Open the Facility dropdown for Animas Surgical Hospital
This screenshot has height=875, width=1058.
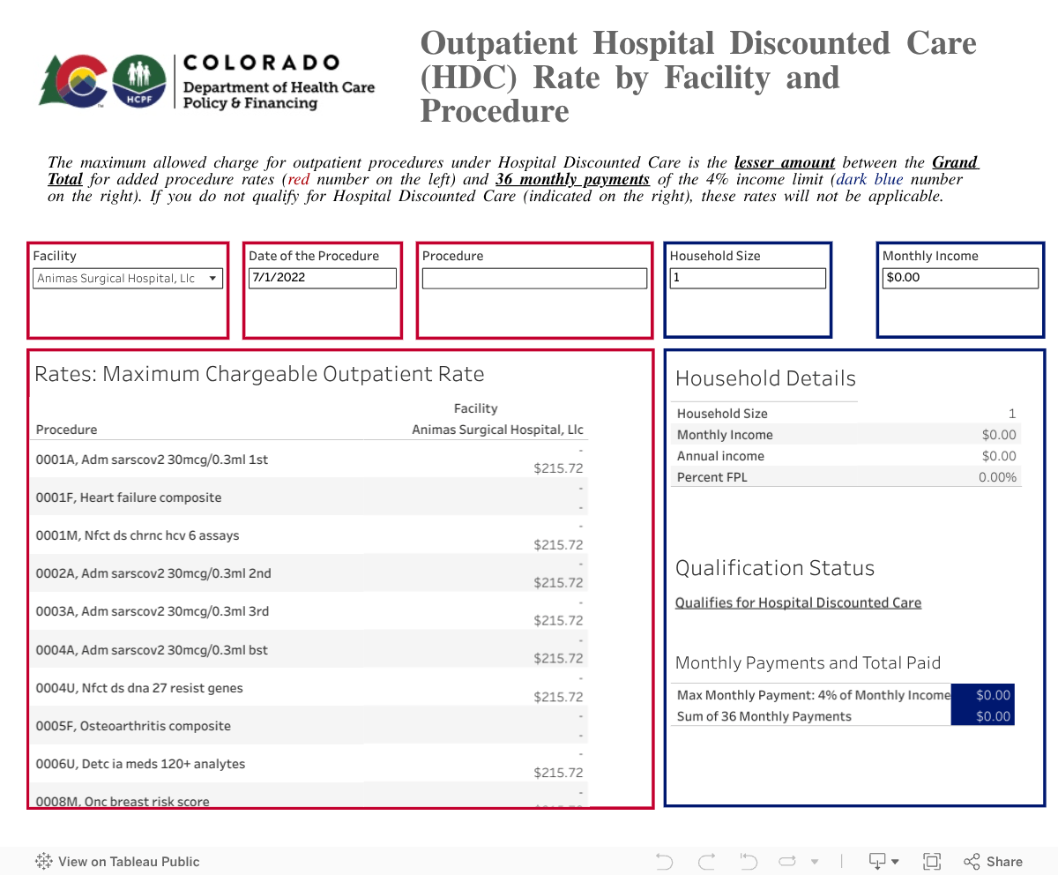[x=128, y=279]
